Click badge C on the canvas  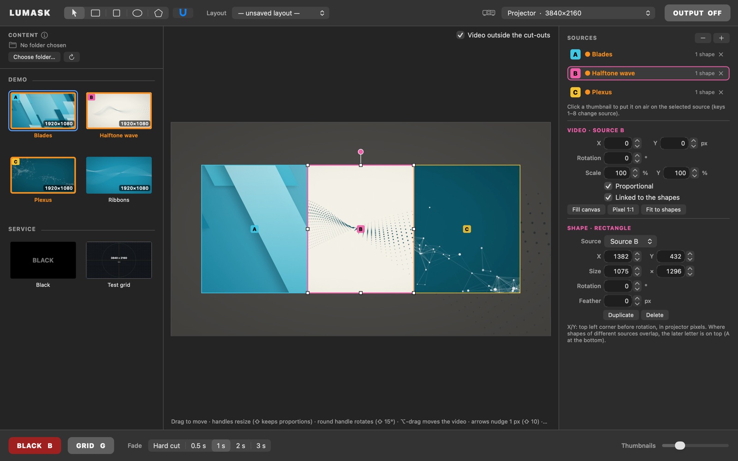(x=467, y=229)
